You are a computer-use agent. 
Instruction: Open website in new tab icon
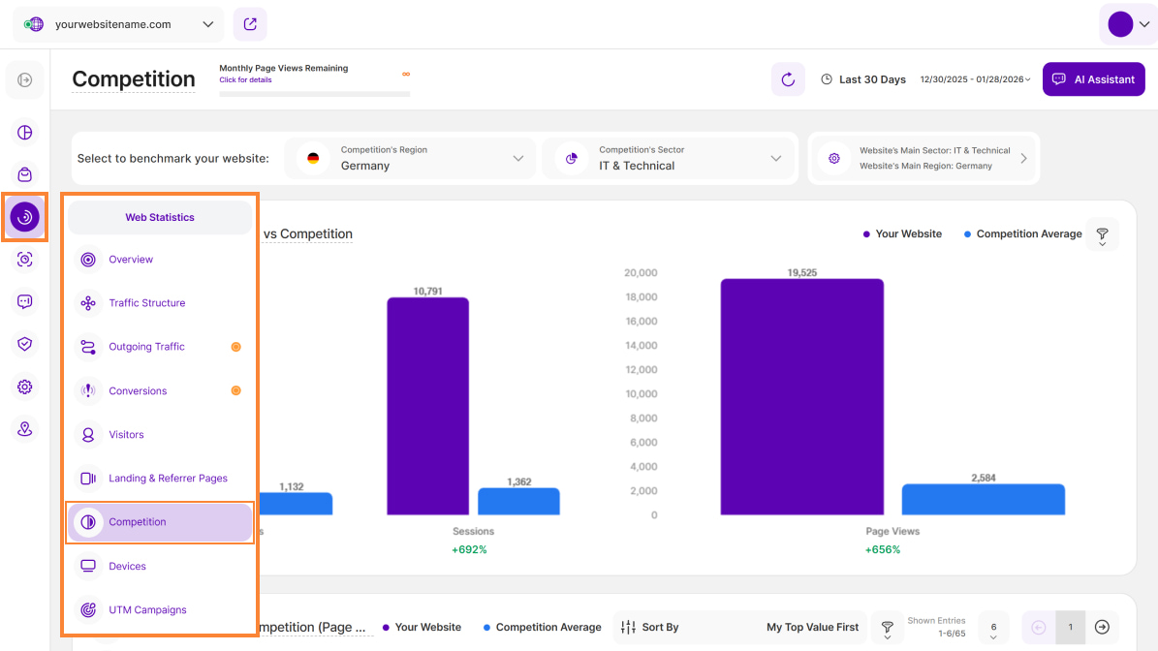point(250,24)
